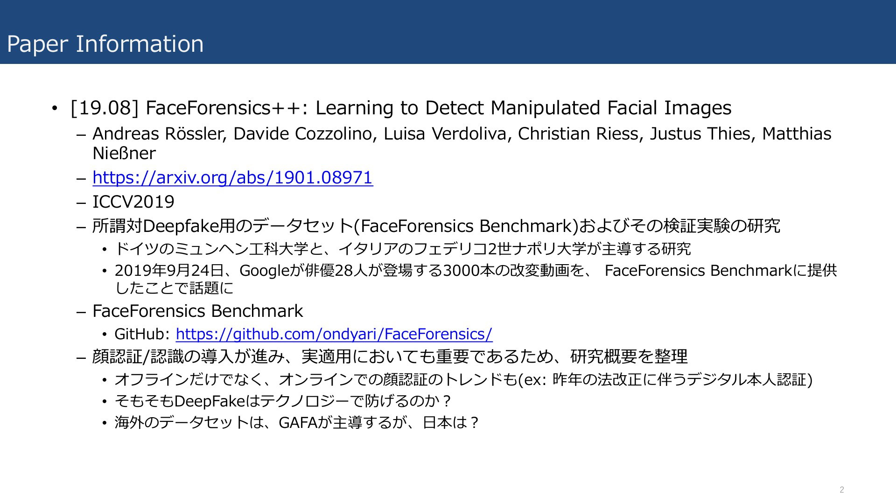This screenshot has width=896, height=504.
Task: Click the 2019年9月24日 Google bullet text
Action: [475, 271]
